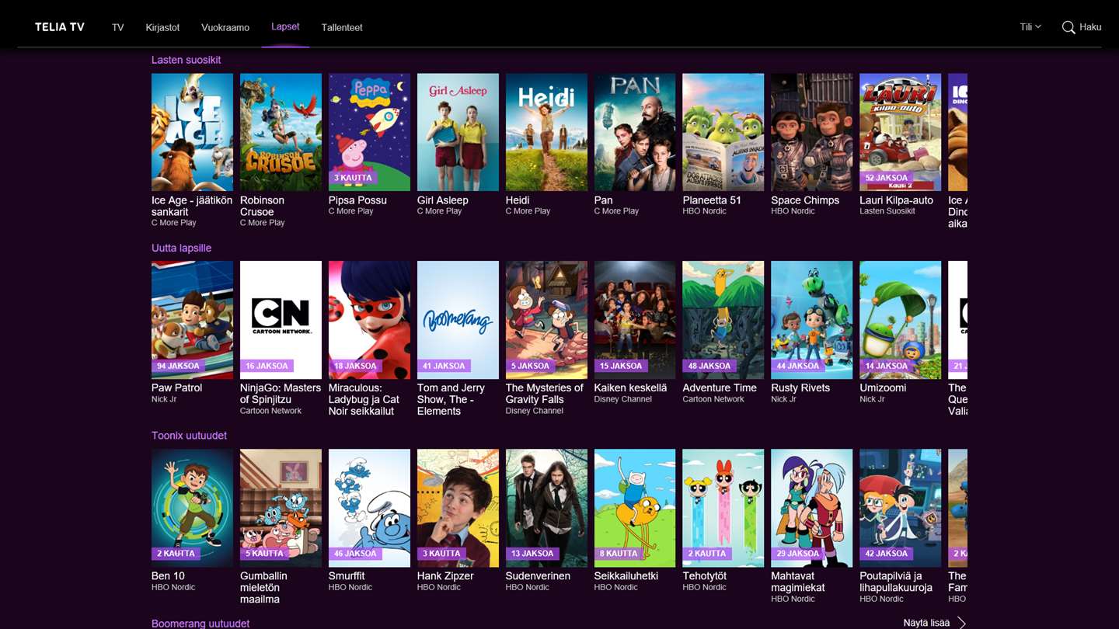Show more with the Näytä lisää arrow
1119x629 pixels.
[x=962, y=623]
